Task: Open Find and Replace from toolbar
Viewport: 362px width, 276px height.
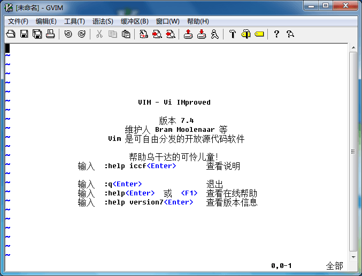Action: click(x=143, y=34)
